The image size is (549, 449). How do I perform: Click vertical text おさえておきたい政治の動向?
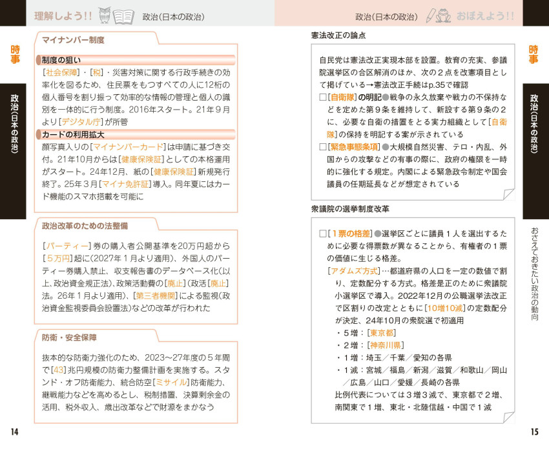coord(534,274)
